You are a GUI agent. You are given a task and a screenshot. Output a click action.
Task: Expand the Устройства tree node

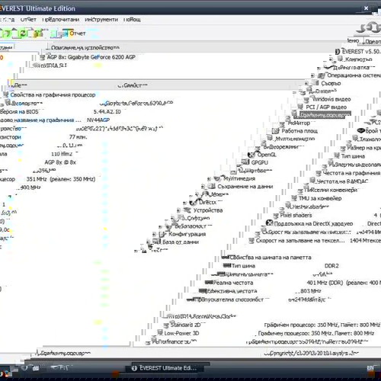tap(178, 210)
